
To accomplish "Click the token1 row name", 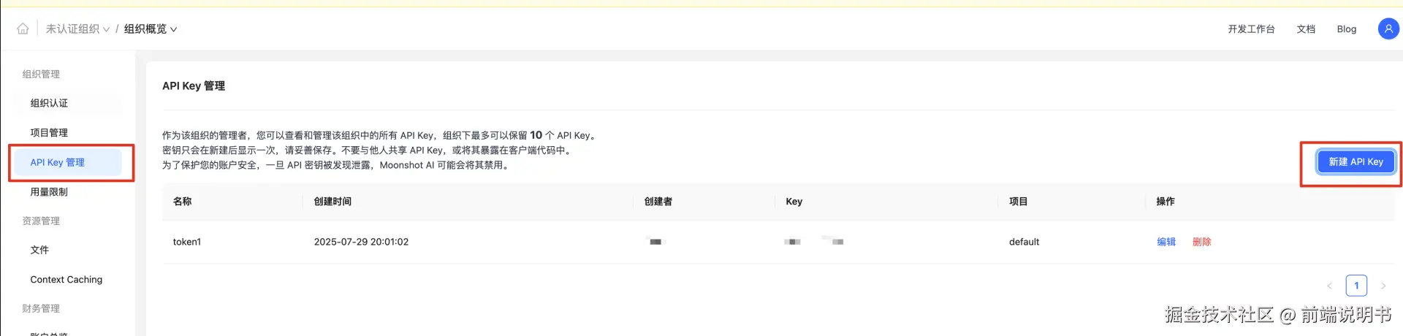I will click(x=187, y=242).
